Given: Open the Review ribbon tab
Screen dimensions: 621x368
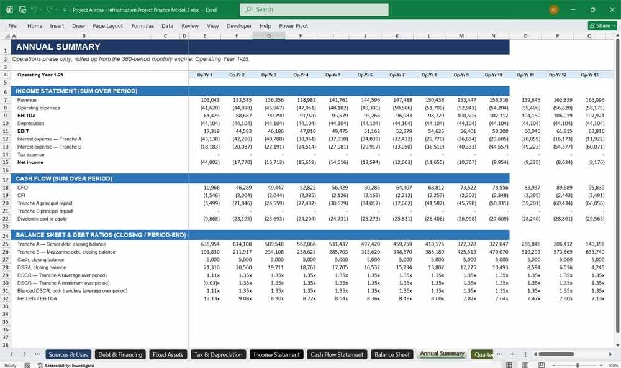Looking at the screenshot, I should point(190,25).
